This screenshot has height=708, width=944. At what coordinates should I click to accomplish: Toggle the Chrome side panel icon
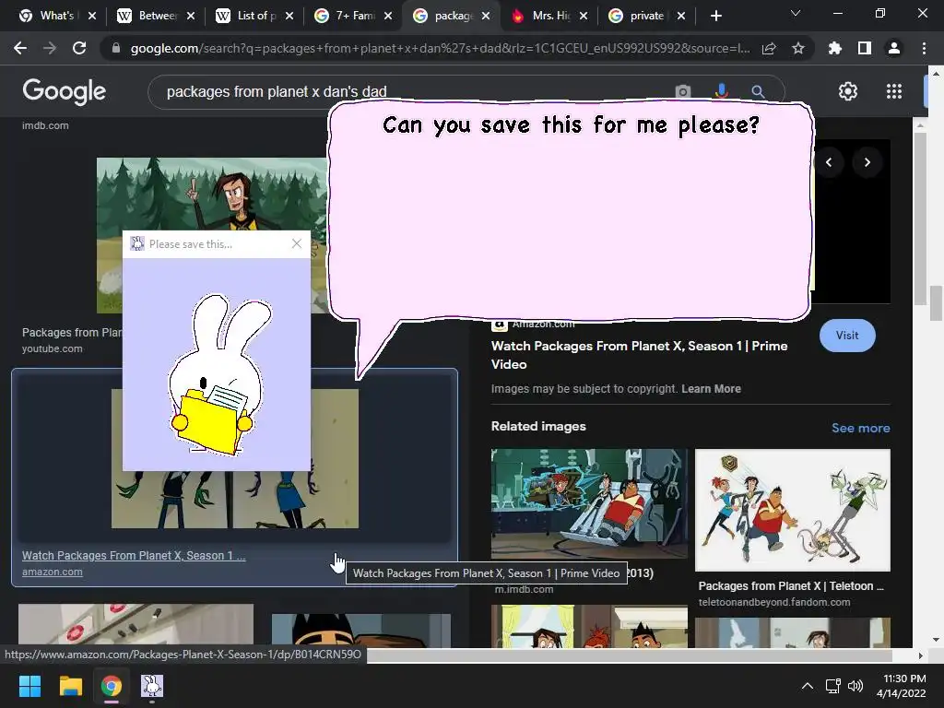point(865,48)
